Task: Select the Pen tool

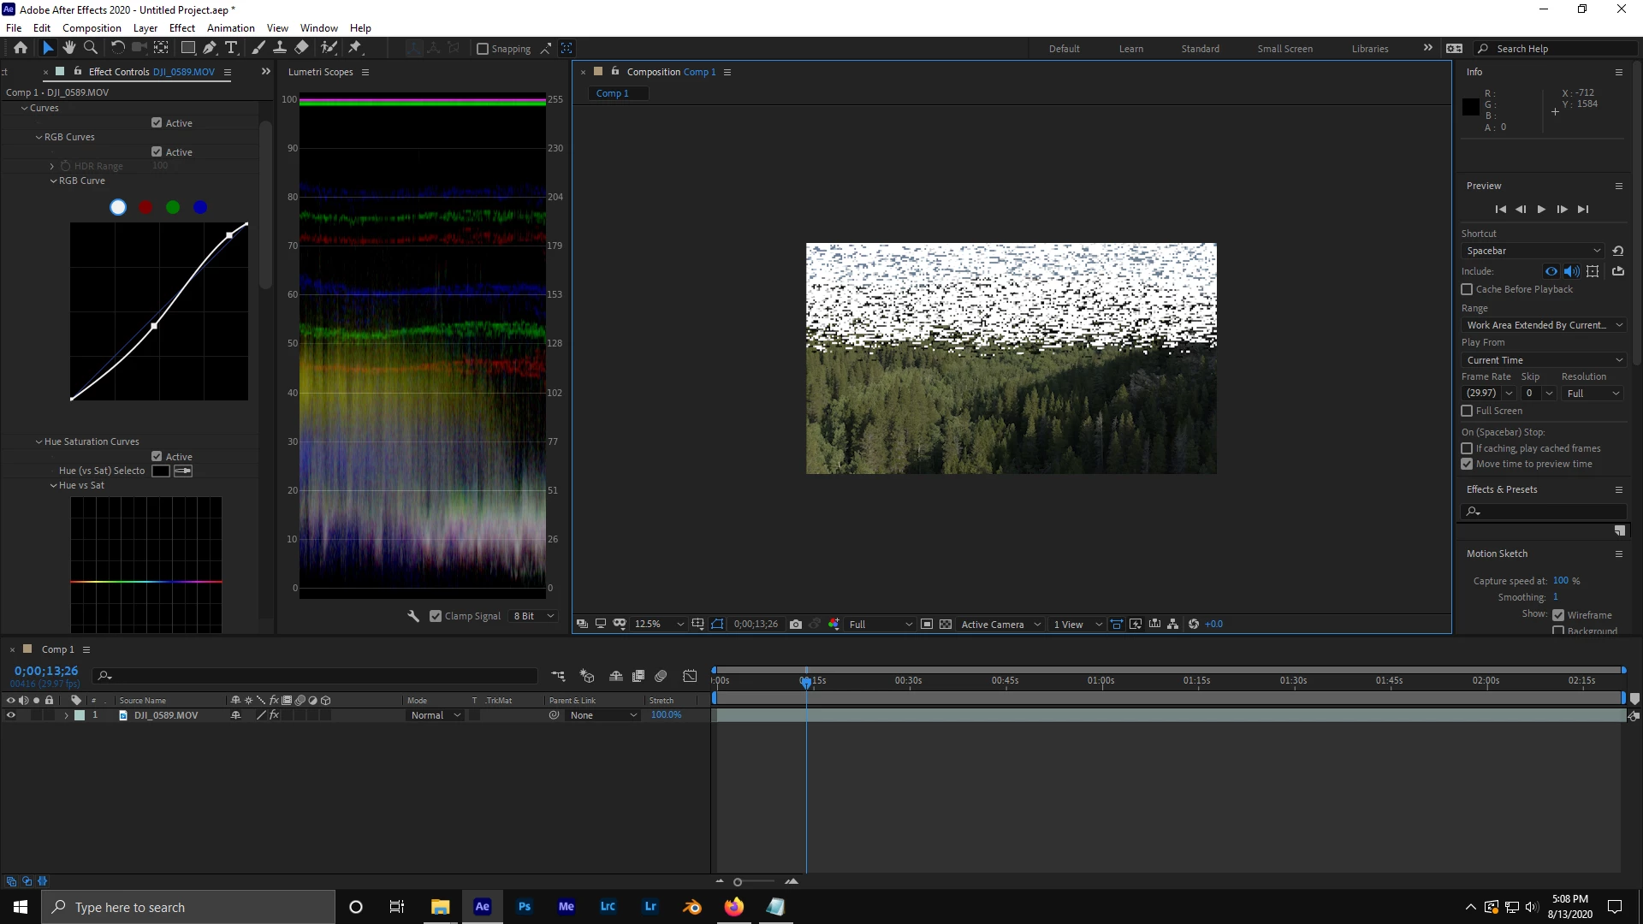Action: click(x=210, y=48)
